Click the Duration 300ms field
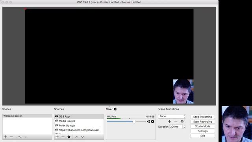Image resolution: width=252 pixels, height=142 pixels. pyautogui.click(x=176, y=127)
